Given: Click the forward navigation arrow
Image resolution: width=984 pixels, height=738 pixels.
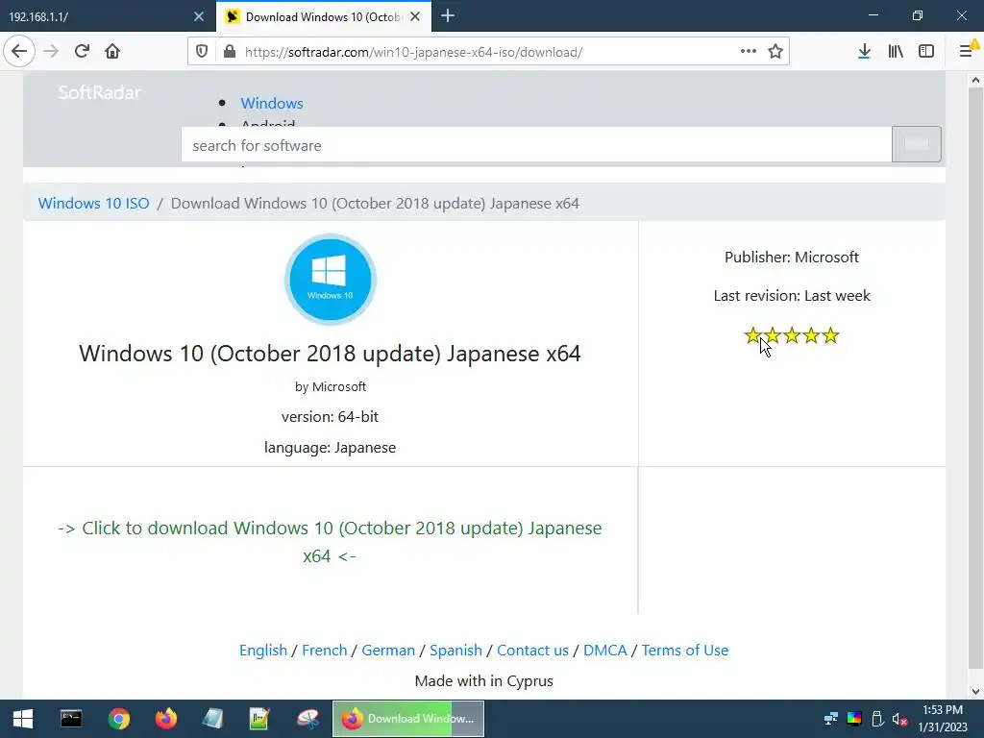Looking at the screenshot, I should tap(51, 52).
